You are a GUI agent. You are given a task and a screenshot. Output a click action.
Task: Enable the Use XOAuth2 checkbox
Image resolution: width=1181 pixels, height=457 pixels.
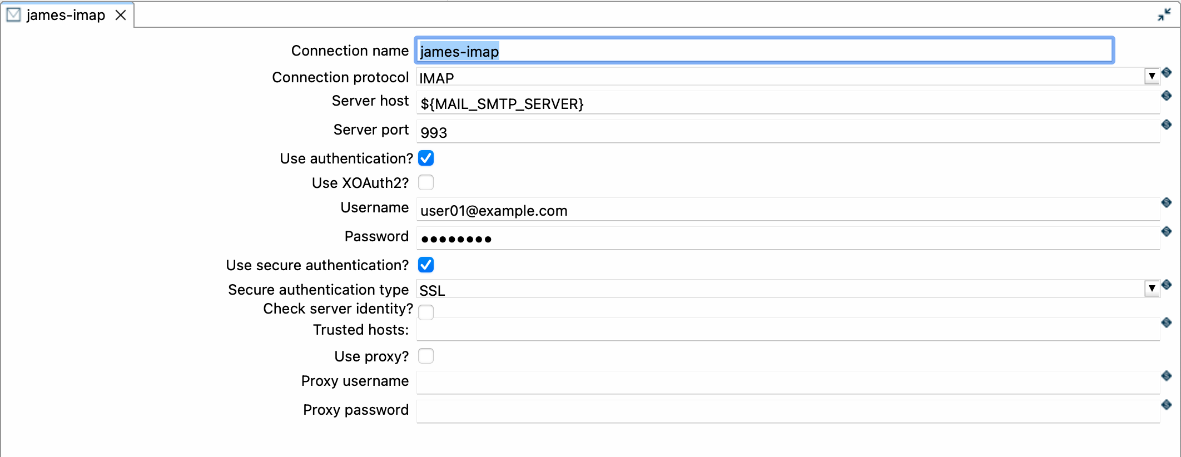pyautogui.click(x=426, y=183)
